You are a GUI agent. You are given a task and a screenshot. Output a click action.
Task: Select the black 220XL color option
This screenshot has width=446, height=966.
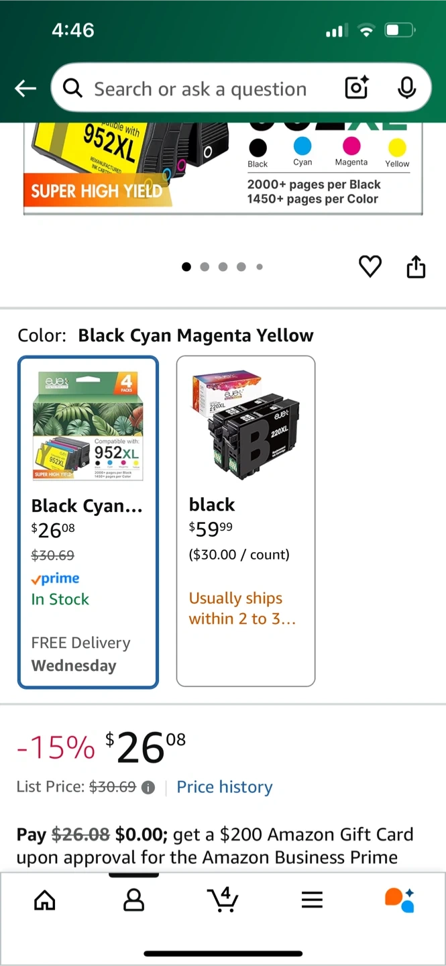pyautogui.click(x=245, y=521)
